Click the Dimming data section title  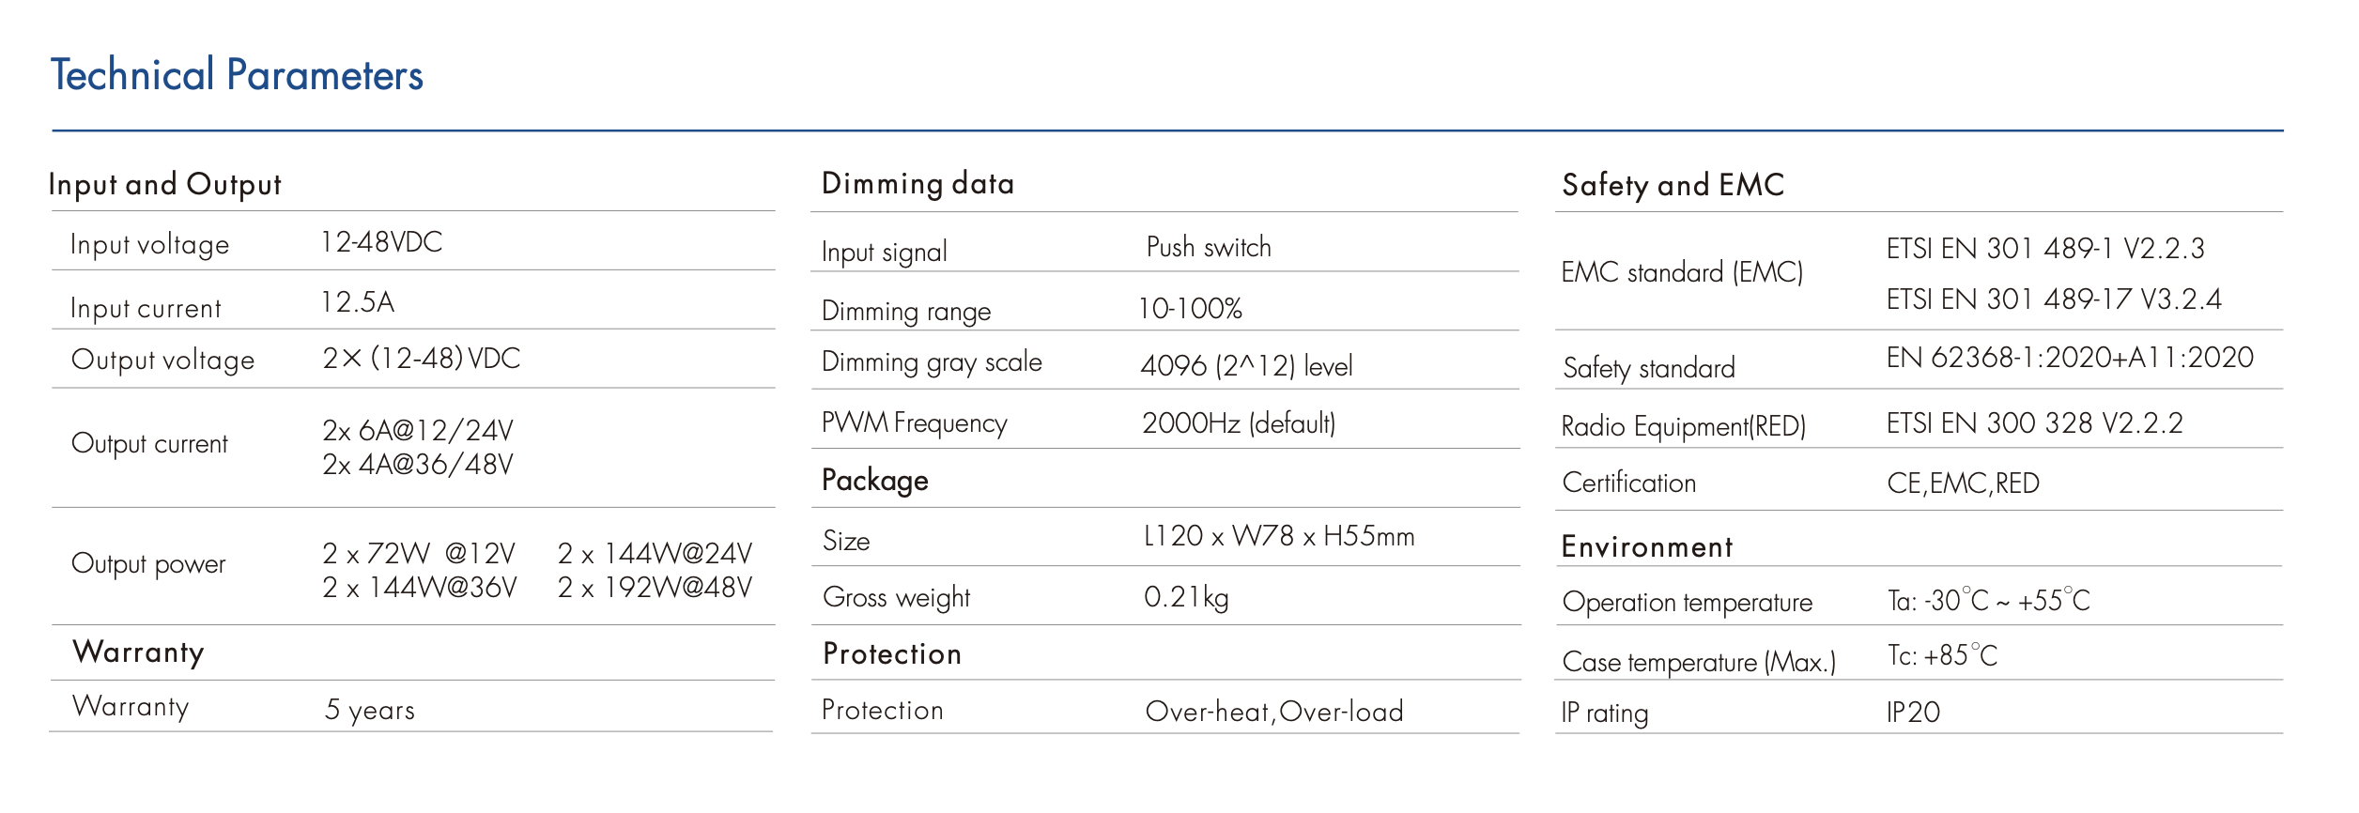tap(917, 183)
